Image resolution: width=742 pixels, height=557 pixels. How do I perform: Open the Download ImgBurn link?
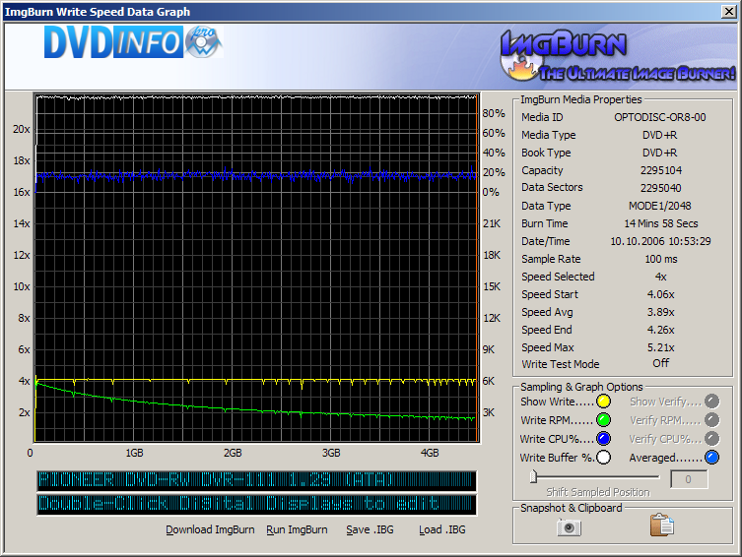(x=210, y=530)
